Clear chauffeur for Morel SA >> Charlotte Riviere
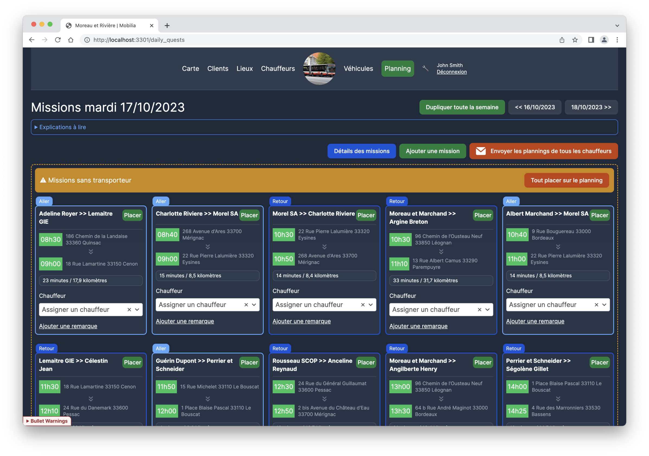 point(363,305)
